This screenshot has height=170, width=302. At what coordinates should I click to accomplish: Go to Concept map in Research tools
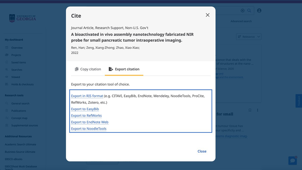(x=19, y=118)
